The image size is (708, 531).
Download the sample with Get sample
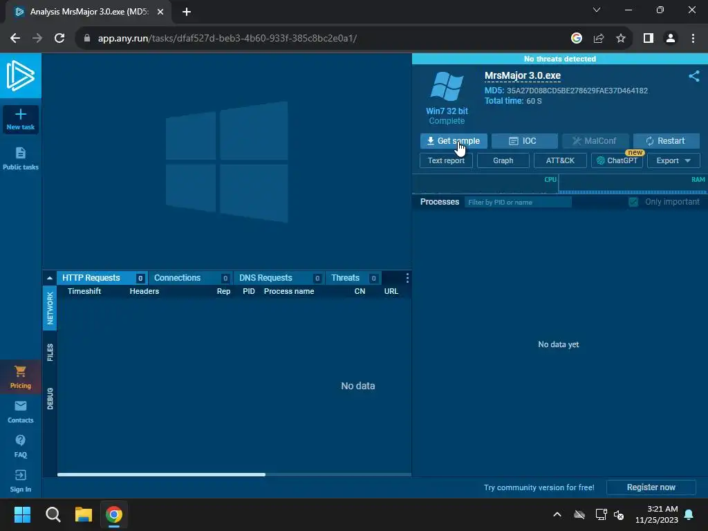coord(454,141)
